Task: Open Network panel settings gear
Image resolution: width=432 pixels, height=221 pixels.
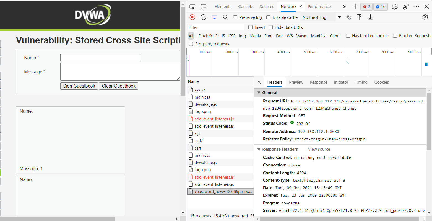Action: pos(425,17)
